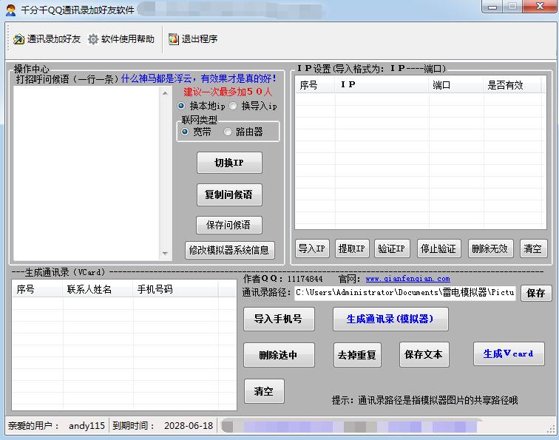Click the 端口 column header
The height and width of the screenshot is (440, 559).
point(456,85)
